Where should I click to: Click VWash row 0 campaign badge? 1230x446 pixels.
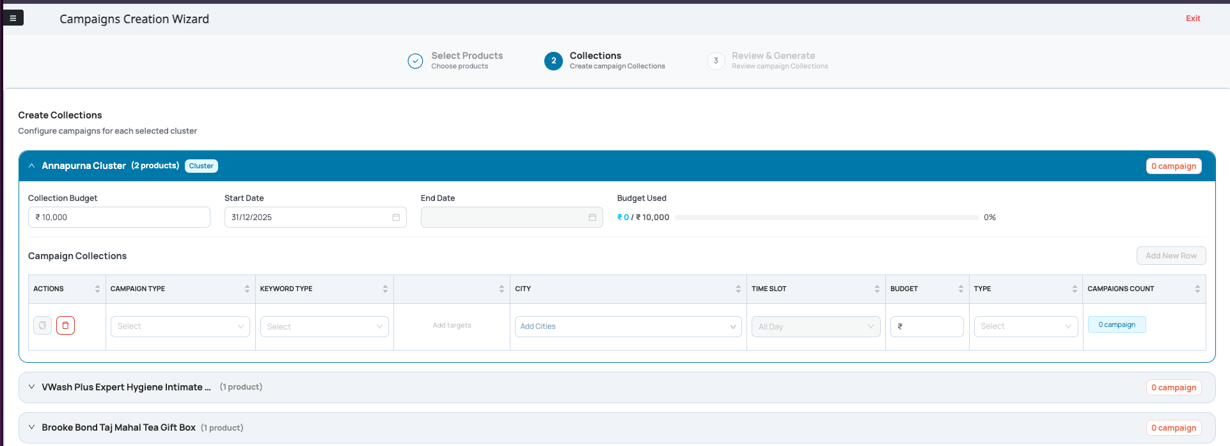(1174, 388)
